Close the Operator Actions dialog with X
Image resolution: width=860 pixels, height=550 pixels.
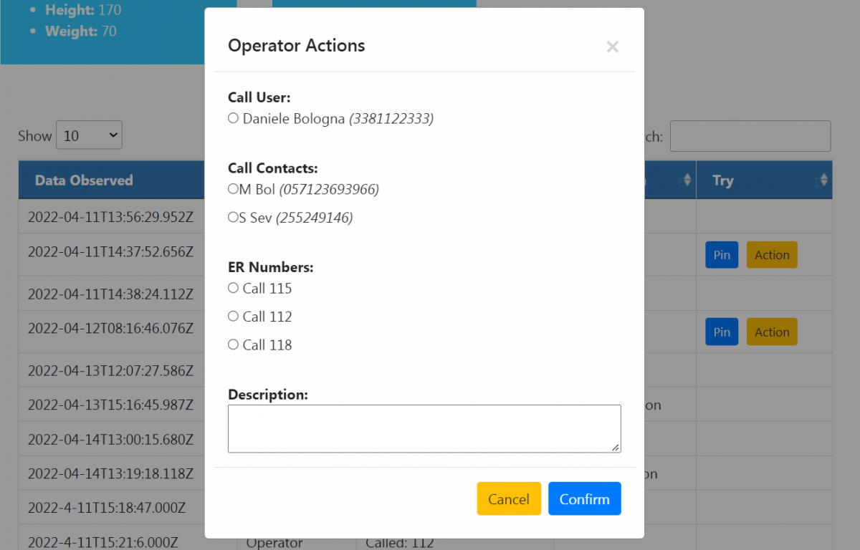pyautogui.click(x=612, y=47)
